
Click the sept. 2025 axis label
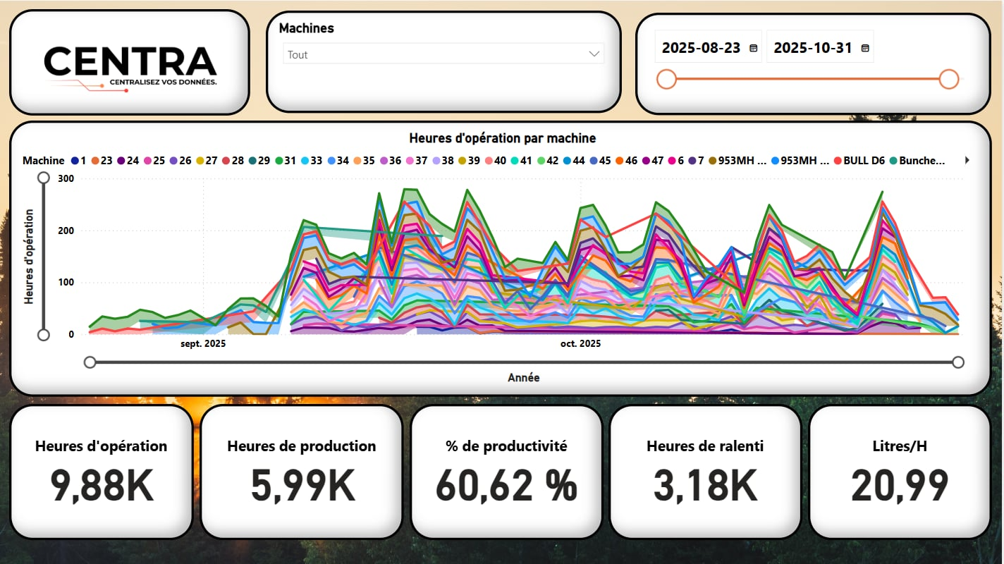tap(203, 344)
